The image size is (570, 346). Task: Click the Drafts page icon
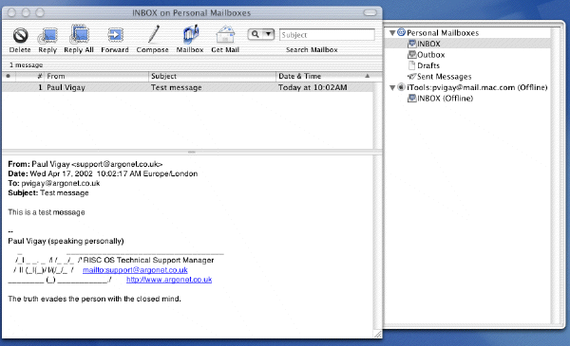412,65
